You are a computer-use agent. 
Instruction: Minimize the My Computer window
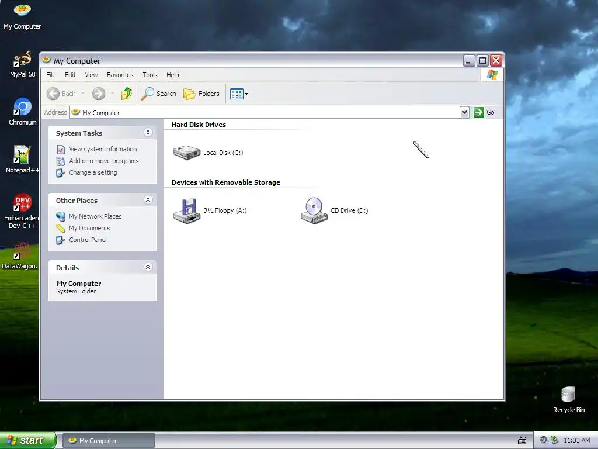click(469, 61)
